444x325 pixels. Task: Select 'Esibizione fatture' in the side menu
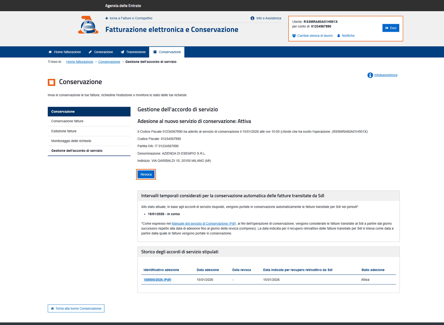[89, 131]
